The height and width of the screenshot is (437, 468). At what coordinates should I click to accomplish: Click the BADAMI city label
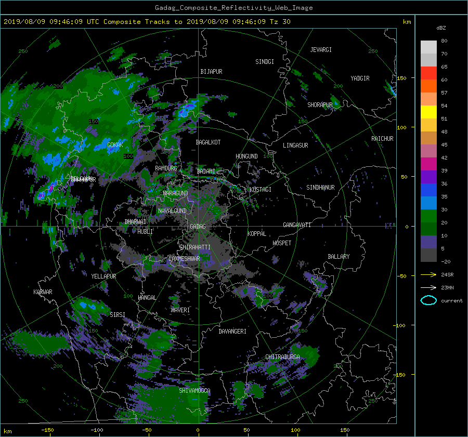(206, 171)
